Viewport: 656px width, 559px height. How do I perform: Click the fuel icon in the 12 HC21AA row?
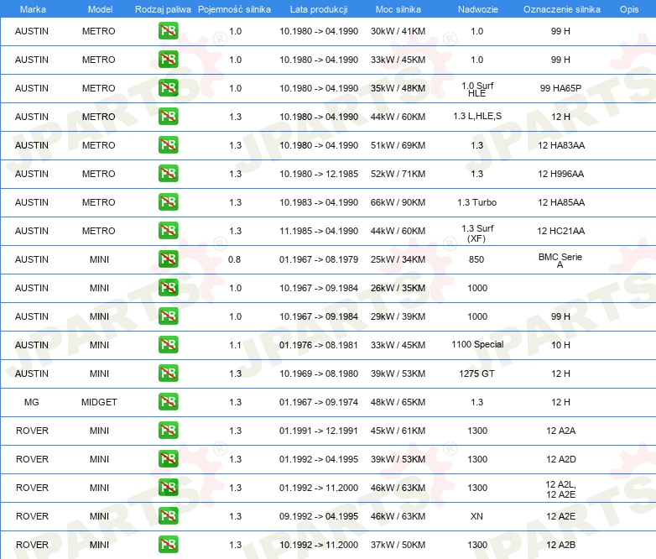(168, 230)
